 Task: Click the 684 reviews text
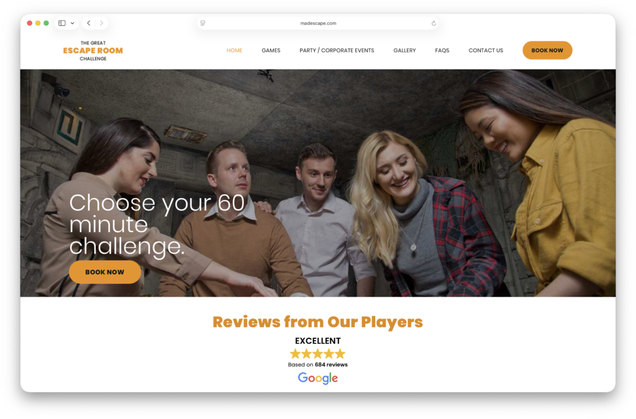click(x=331, y=365)
